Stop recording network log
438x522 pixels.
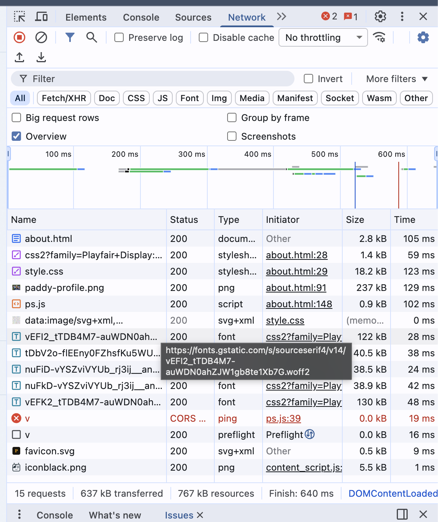pyautogui.click(x=19, y=37)
